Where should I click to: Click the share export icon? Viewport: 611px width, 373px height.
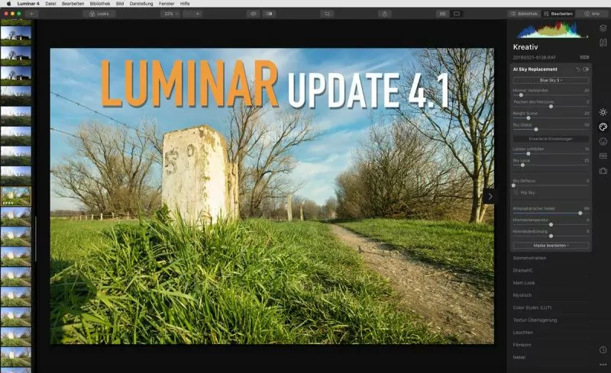click(x=385, y=14)
